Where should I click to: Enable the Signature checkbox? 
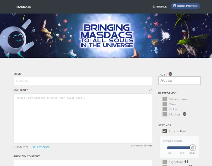[x=165, y=162]
